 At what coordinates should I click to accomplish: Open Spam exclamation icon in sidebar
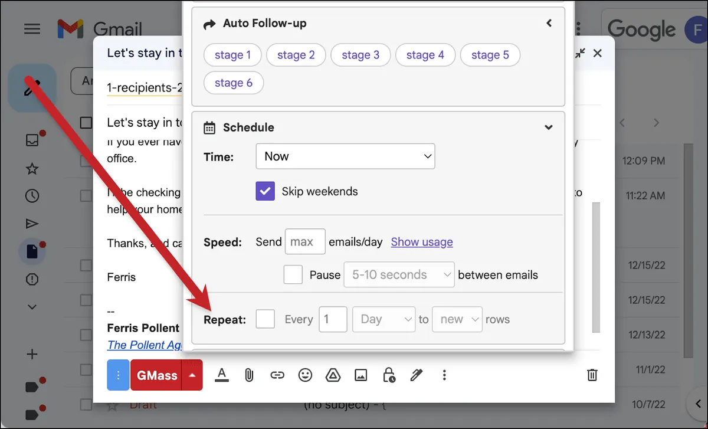tap(32, 279)
